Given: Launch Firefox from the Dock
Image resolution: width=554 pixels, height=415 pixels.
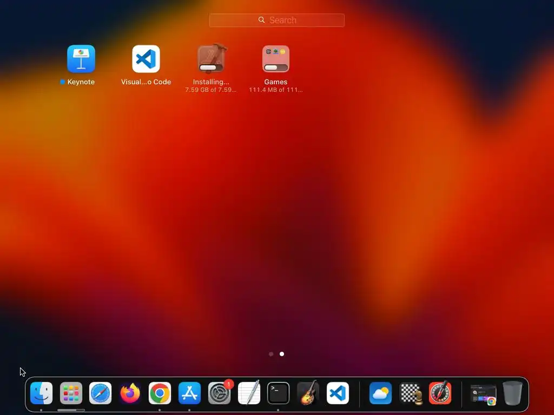Looking at the screenshot, I should pyautogui.click(x=130, y=393).
